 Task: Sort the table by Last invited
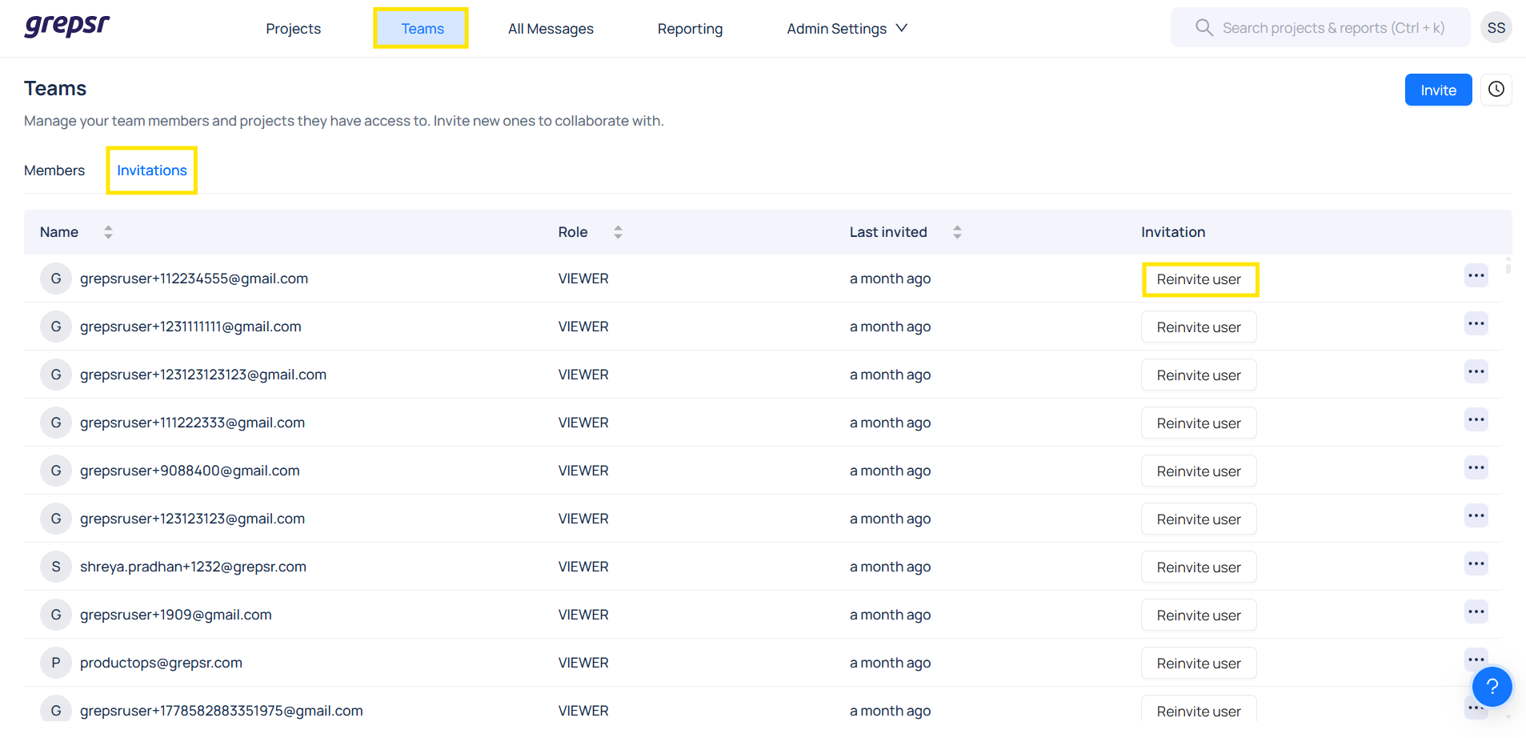pyautogui.click(x=957, y=232)
